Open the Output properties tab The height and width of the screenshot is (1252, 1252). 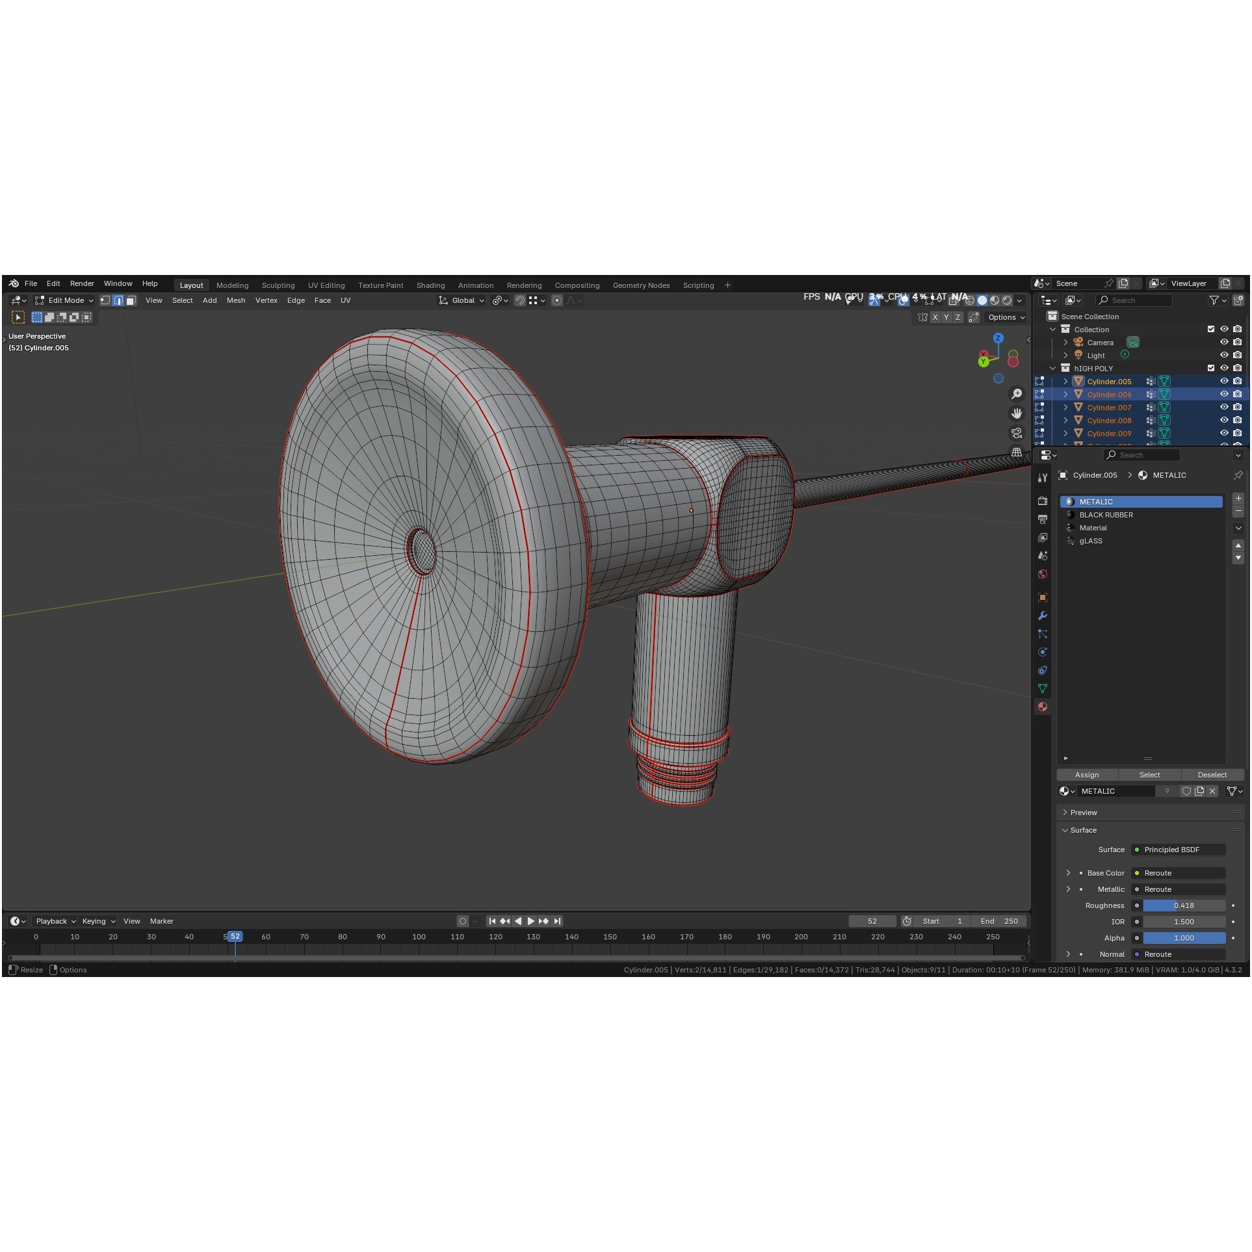[x=1043, y=519]
